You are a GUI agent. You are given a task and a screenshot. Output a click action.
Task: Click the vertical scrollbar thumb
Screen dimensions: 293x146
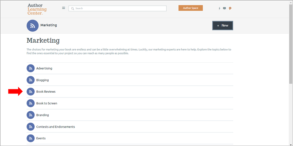tap(291, 44)
